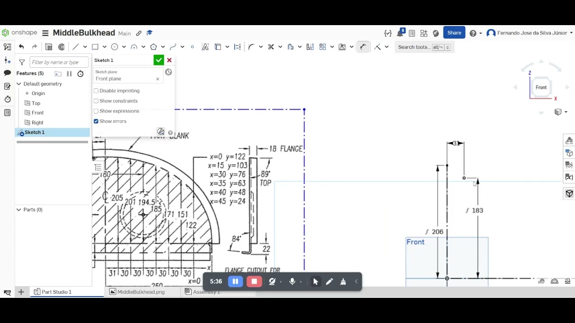Click the insert element plus icon

(7, 60)
